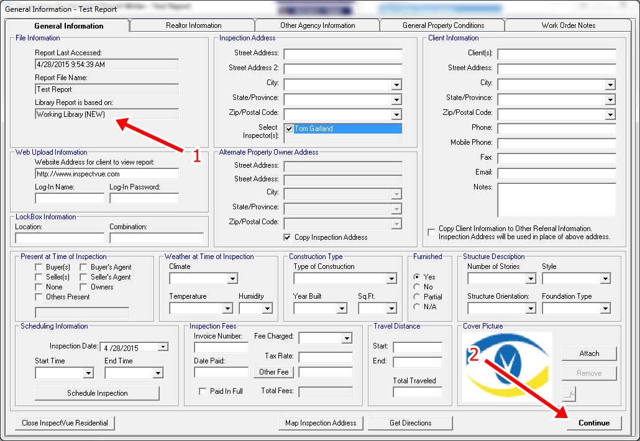Open the Climate dropdown
640x441 pixels.
[232, 279]
